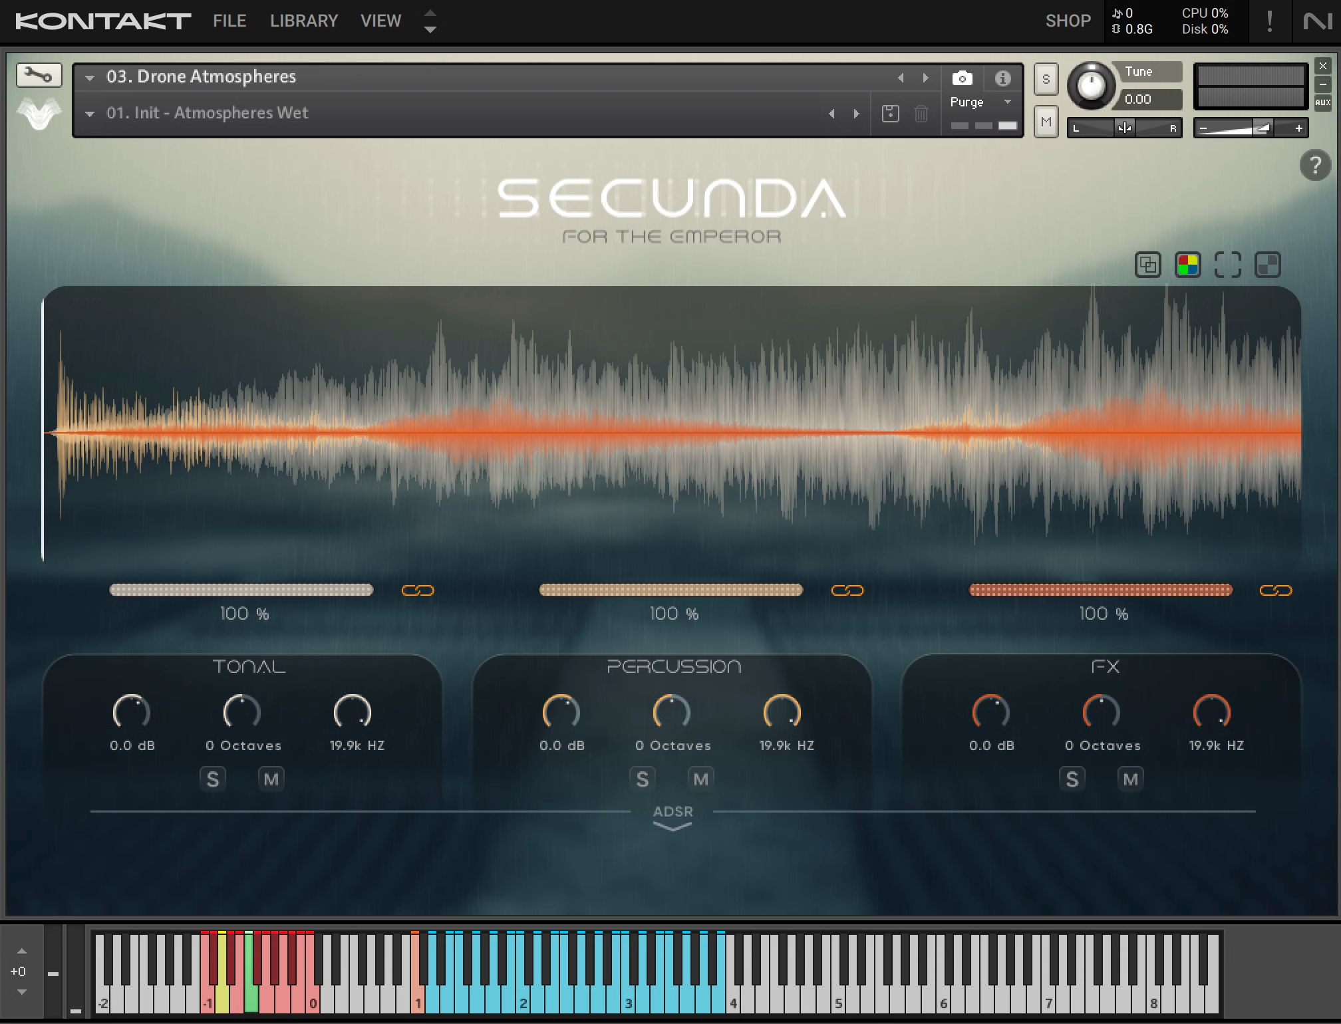This screenshot has width=1341, height=1024.
Task: Adjust the master Tune knob
Action: 1091,85
